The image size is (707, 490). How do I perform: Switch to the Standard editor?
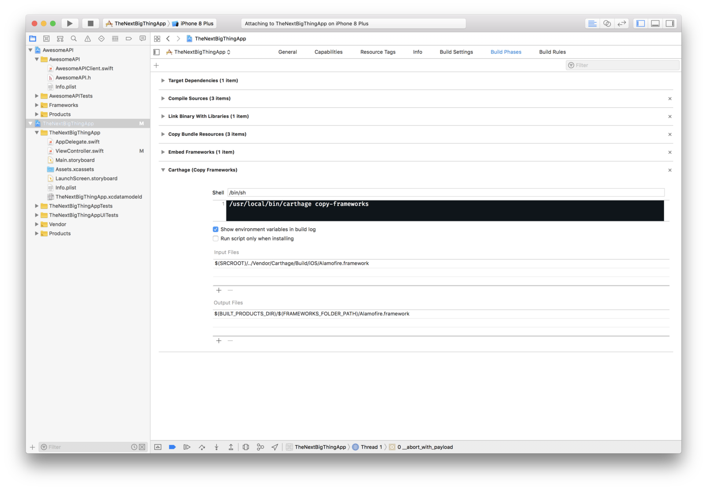point(592,23)
